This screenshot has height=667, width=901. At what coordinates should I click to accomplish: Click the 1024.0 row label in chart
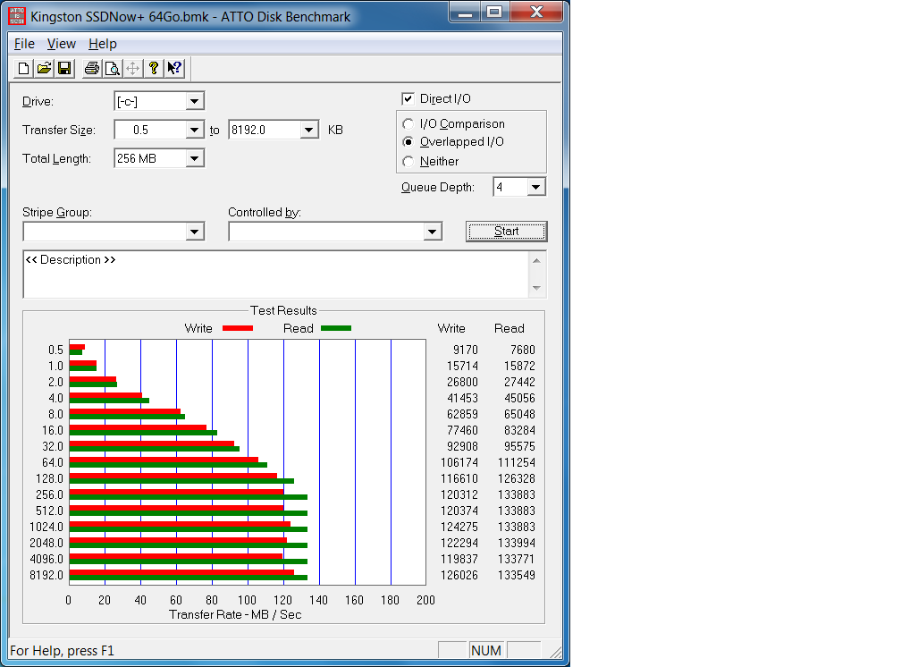[46, 527]
